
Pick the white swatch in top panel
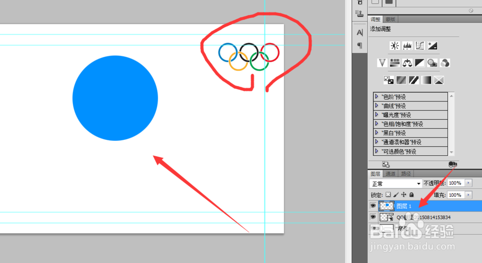[375, 2]
